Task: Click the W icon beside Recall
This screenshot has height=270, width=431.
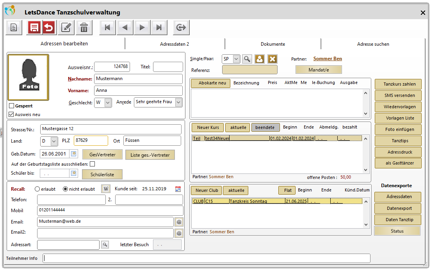Action: [x=106, y=189]
